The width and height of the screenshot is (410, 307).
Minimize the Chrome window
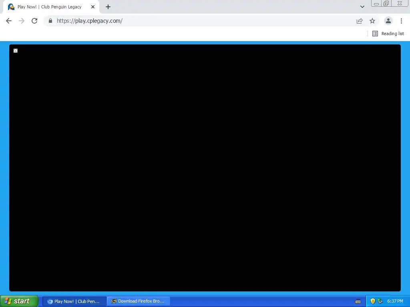[x=376, y=4]
